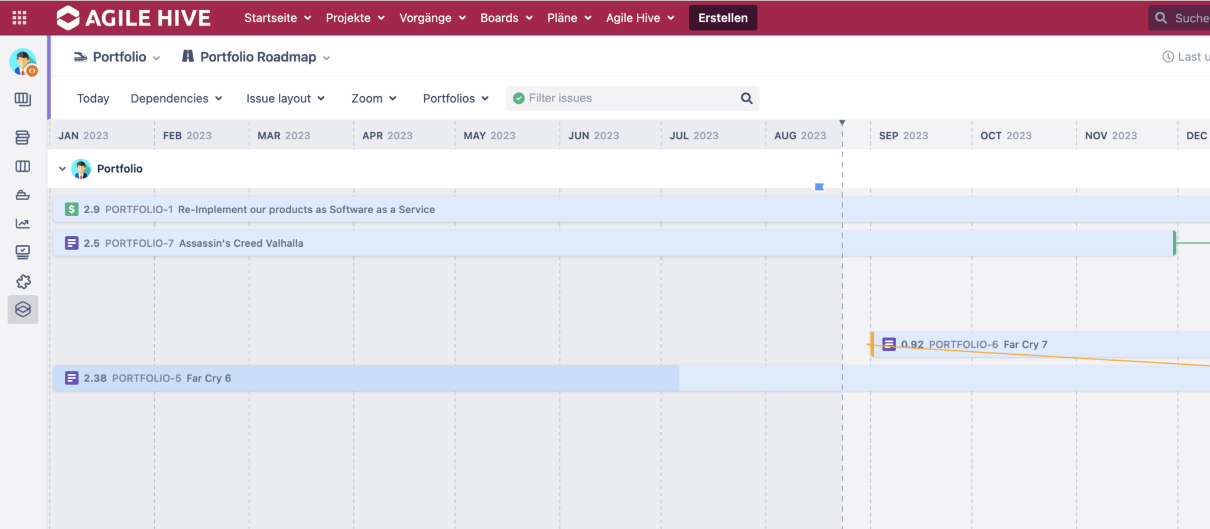Open the app switcher grid icon
This screenshot has height=529, width=1210.
click(x=19, y=18)
